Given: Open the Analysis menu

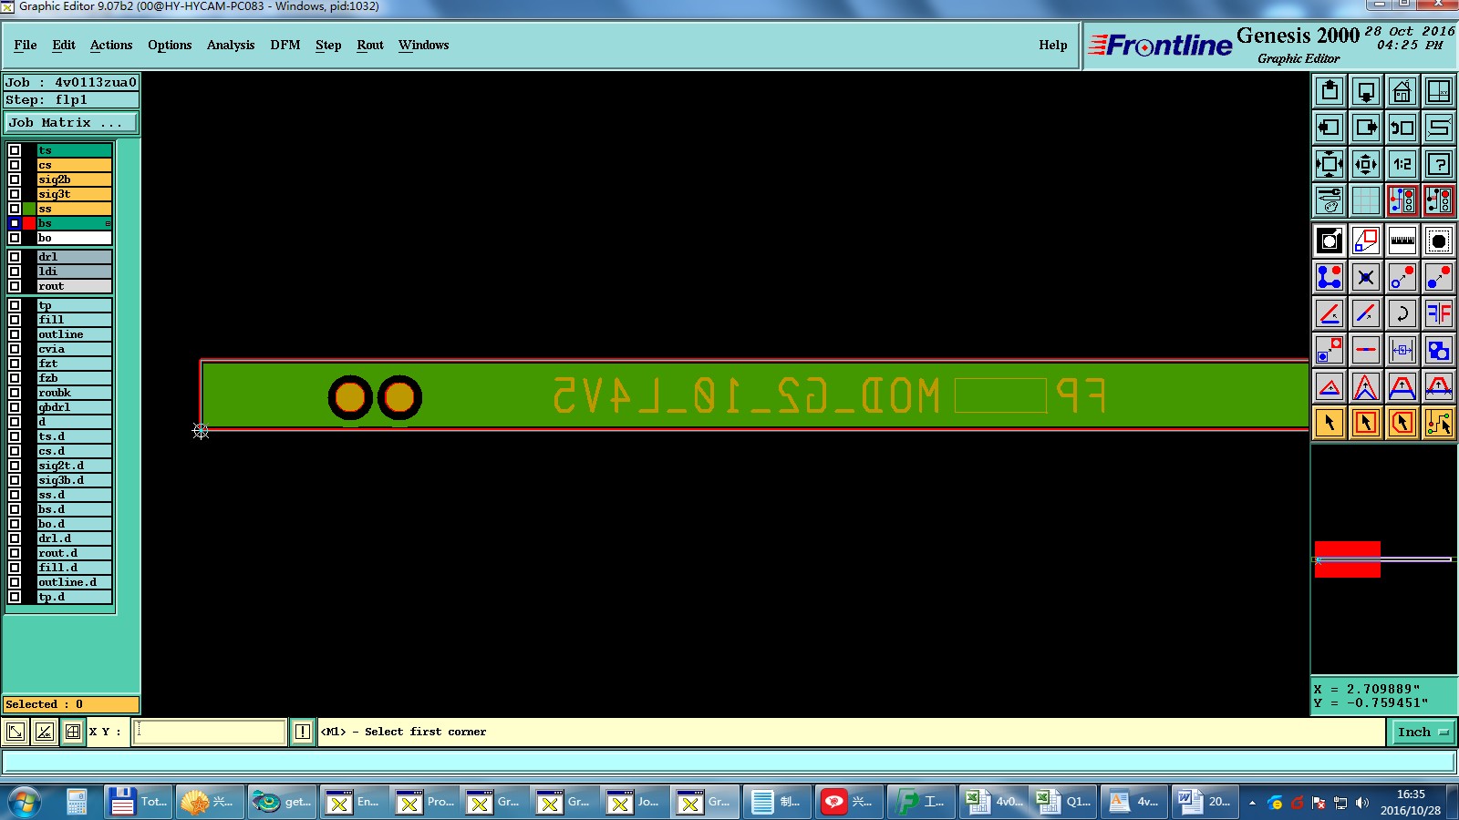Looking at the screenshot, I should [231, 45].
